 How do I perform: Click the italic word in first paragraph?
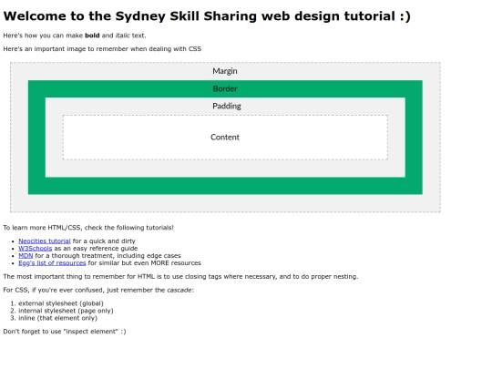tap(123, 36)
